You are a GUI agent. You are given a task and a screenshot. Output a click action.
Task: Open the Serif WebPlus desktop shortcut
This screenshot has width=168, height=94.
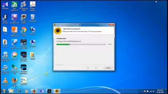coord(14,6)
